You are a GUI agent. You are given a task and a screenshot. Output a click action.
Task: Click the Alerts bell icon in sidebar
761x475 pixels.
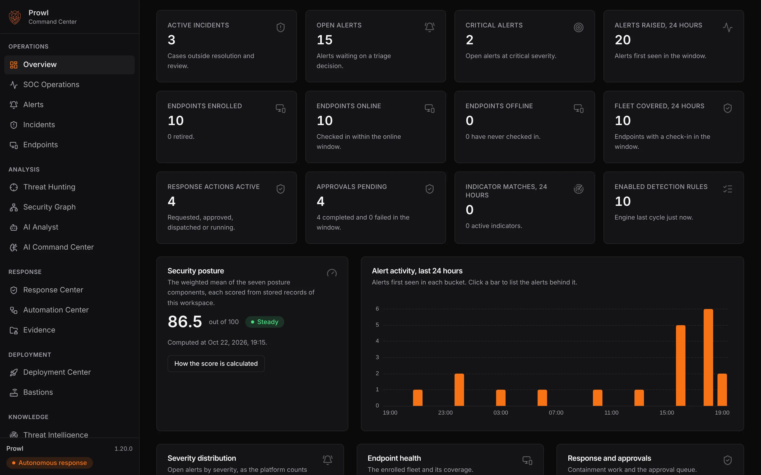point(13,105)
